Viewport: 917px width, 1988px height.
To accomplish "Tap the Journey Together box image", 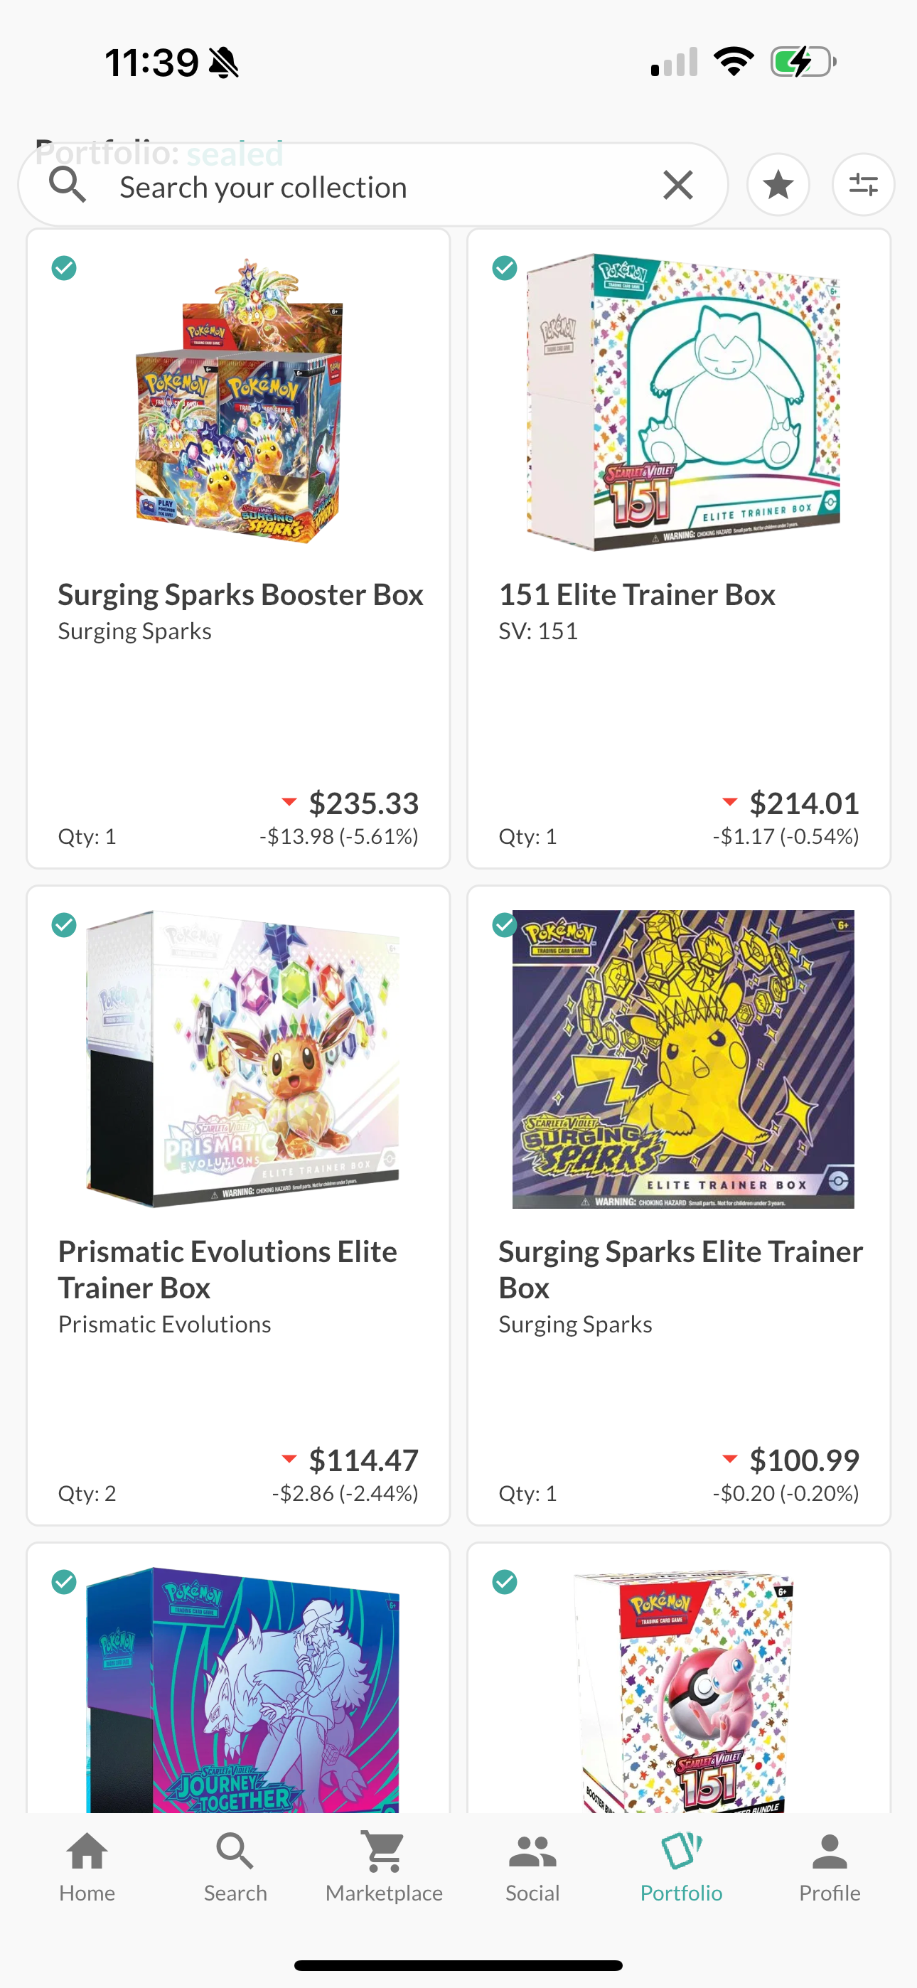I will coord(242,1690).
